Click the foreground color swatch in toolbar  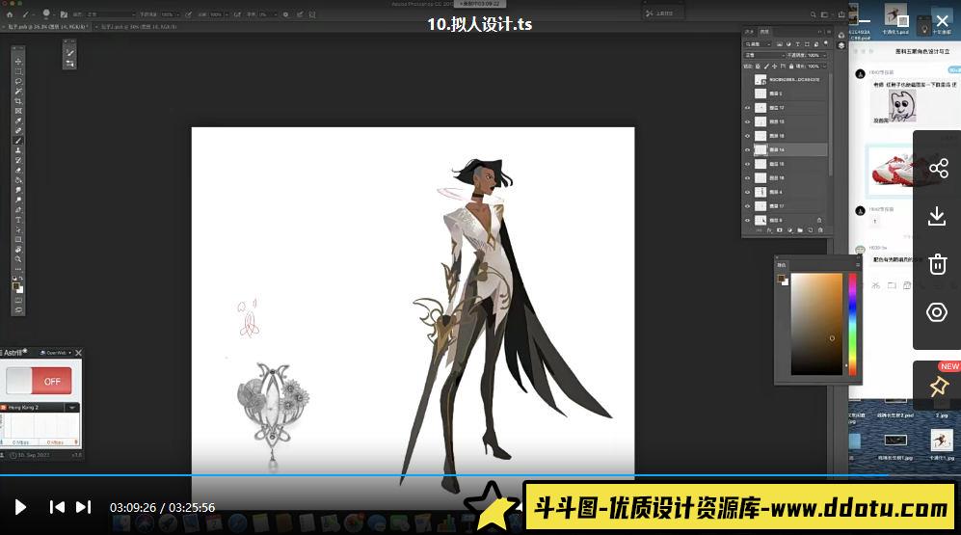coord(15,285)
